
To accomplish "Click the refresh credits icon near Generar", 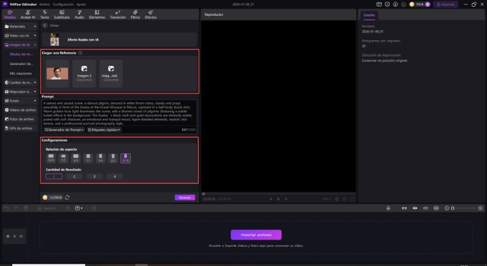I will point(67,197).
